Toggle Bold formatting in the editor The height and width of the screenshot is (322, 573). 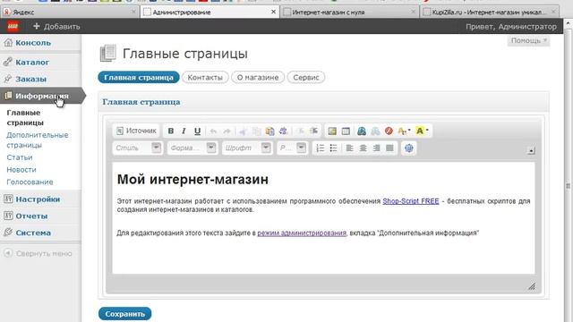171,131
